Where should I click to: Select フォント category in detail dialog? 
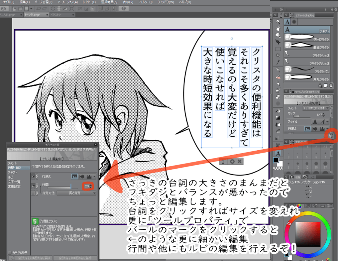12,163
